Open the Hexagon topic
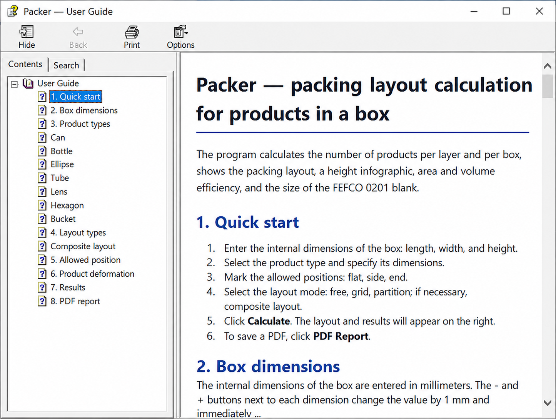This screenshot has height=419, width=556. coord(67,205)
